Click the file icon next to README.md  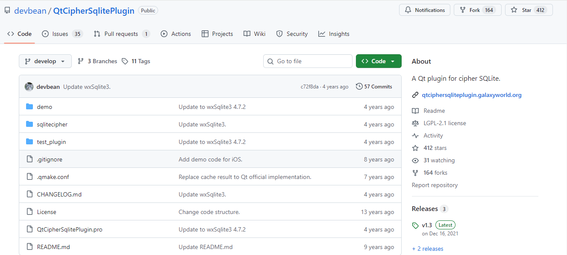pos(29,247)
